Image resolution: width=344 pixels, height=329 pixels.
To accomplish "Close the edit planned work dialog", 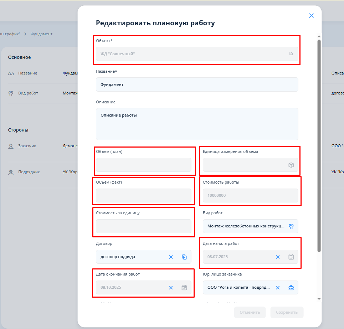I will click(311, 16).
